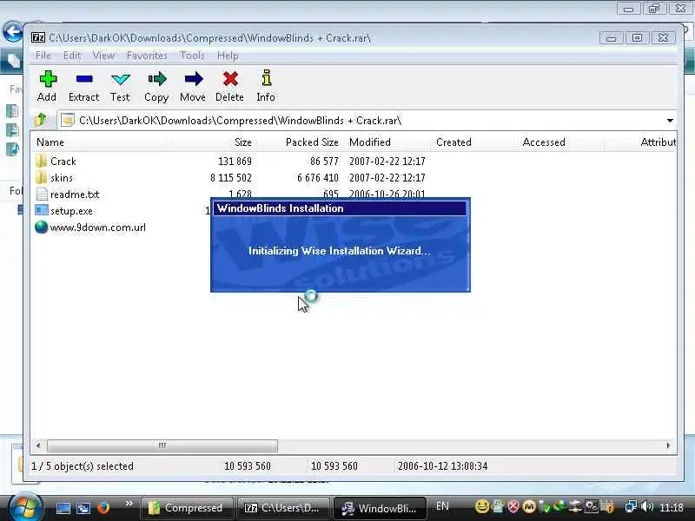
Task: Click the network tray icon
Action: (x=631, y=506)
